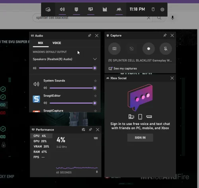Click the SPLINTER CELL BLACKLIST Gameplay title text
Viewport: 199px width, 188px height.
click(x=140, y=61)
